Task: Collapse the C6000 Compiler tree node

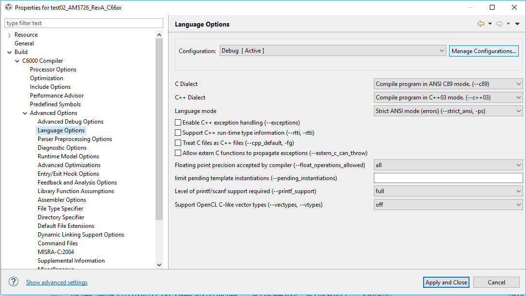Action: (x=17, y=61)
